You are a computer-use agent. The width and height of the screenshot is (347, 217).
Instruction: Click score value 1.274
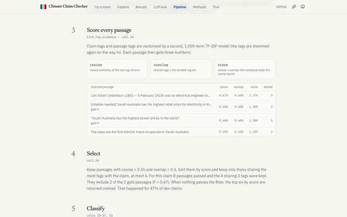(254, 95)
